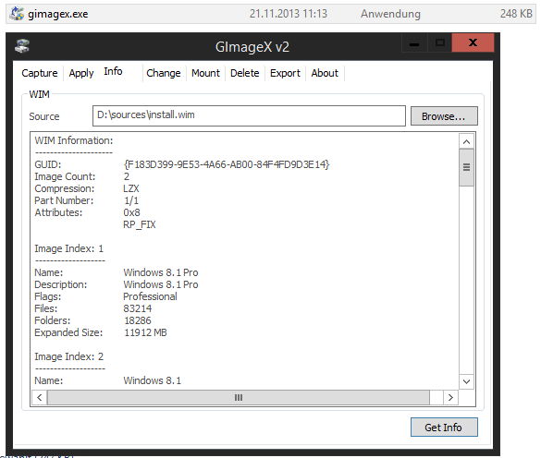541x458 pixels.
Task: Select the gimagex.exe file name
Action: tap(58, 14)
